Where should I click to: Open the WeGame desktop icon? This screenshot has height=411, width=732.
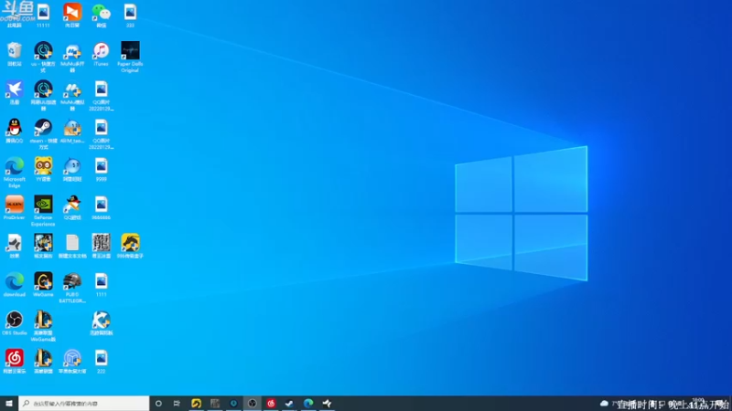43,284
